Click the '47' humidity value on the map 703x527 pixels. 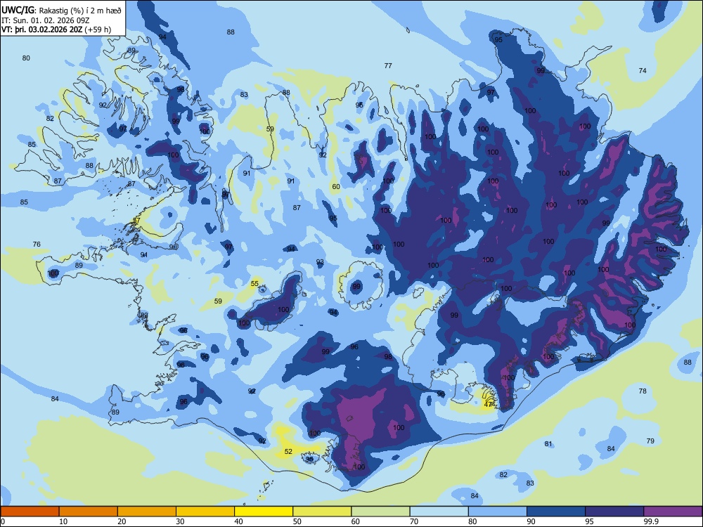click(489, 405)
